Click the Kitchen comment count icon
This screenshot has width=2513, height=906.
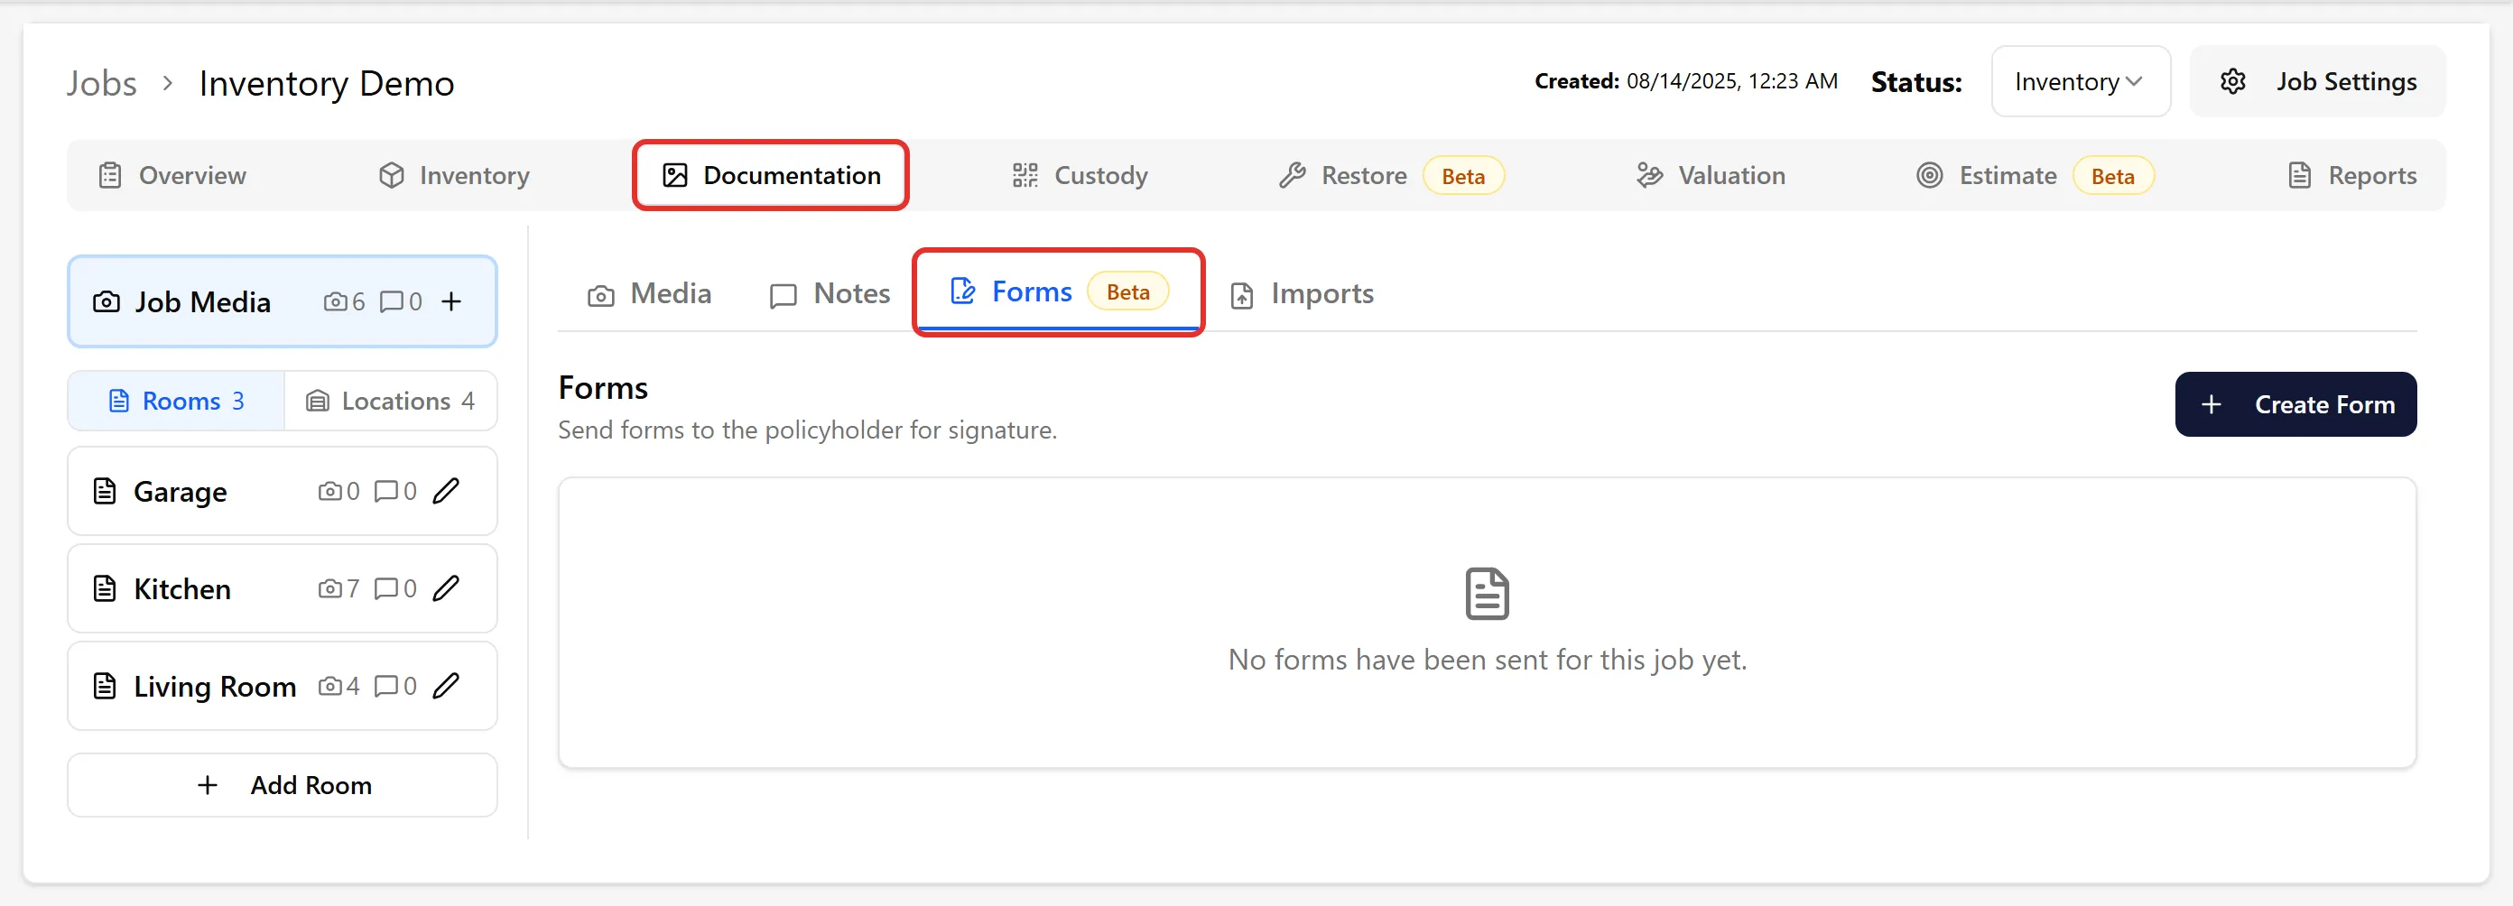pos(386,588)
